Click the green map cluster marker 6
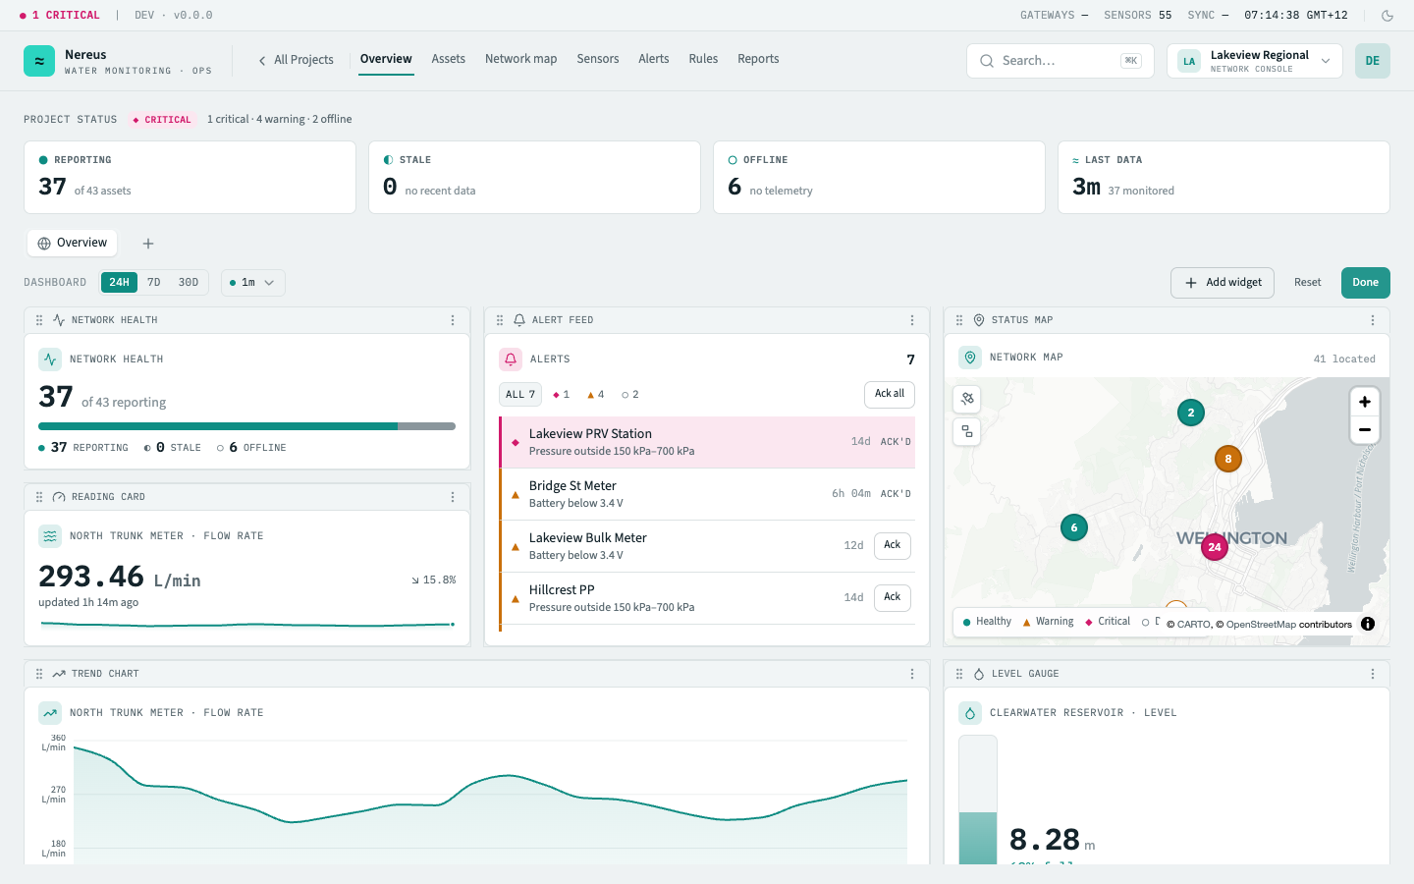The height and width of the screenshot is (884, 1414). point(1074,527)
